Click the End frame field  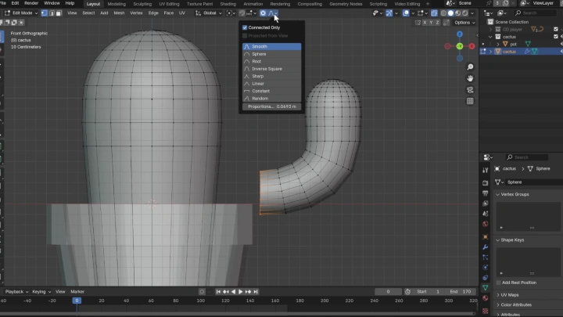click(x=461, y=291)
